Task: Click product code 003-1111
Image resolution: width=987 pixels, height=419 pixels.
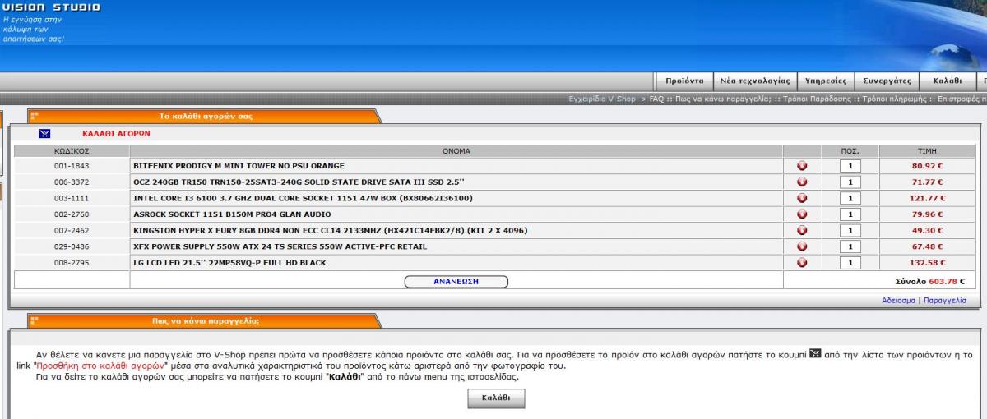Action: click(x=72, y=198)
